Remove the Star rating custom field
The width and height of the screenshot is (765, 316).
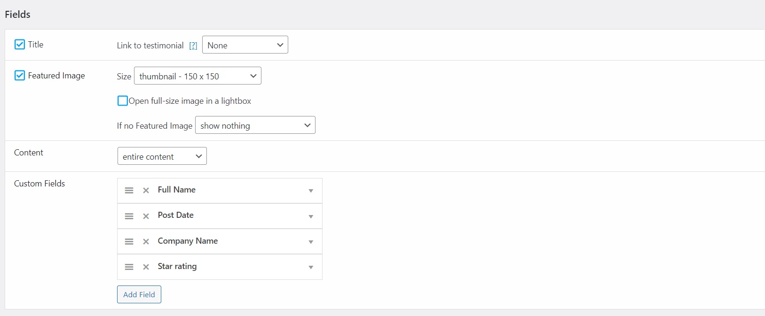click(x=146, y=267)
